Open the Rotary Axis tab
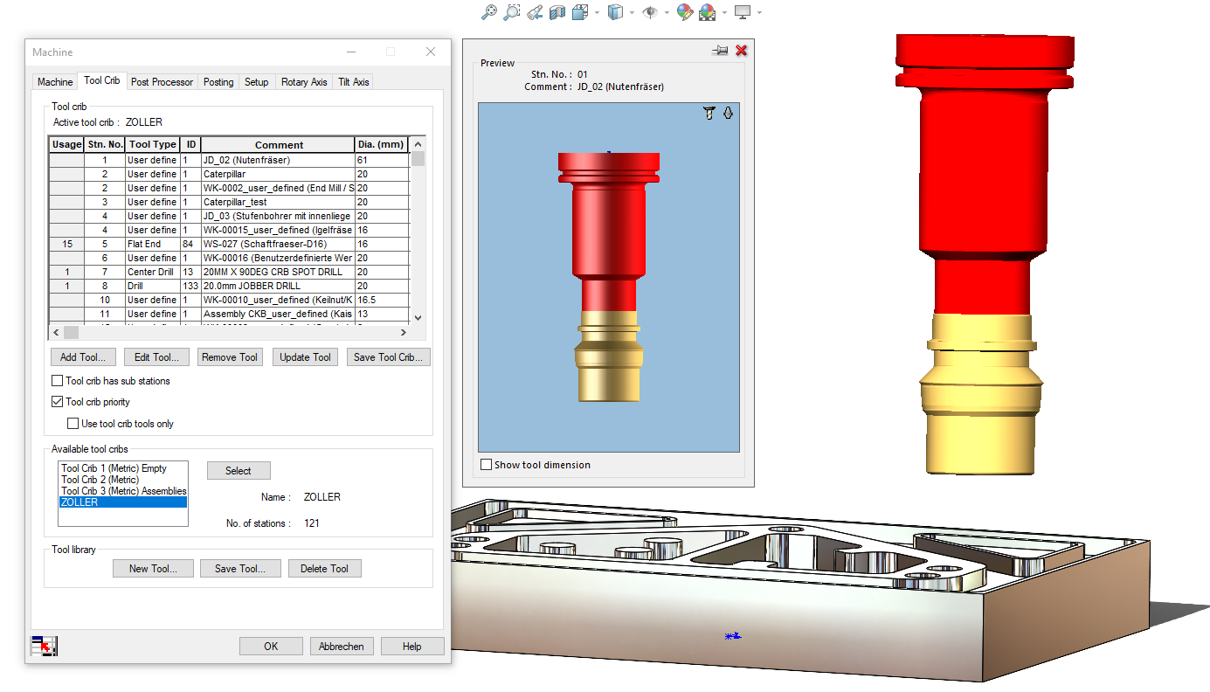 [304, 82]
